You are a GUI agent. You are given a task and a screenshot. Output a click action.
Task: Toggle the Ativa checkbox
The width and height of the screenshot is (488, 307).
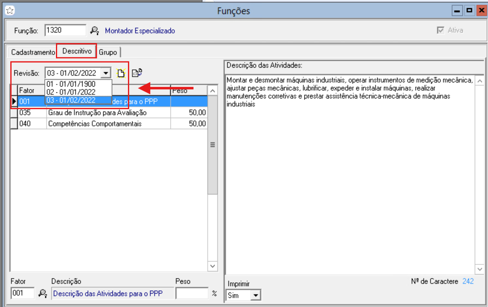(x=441, y=30)
